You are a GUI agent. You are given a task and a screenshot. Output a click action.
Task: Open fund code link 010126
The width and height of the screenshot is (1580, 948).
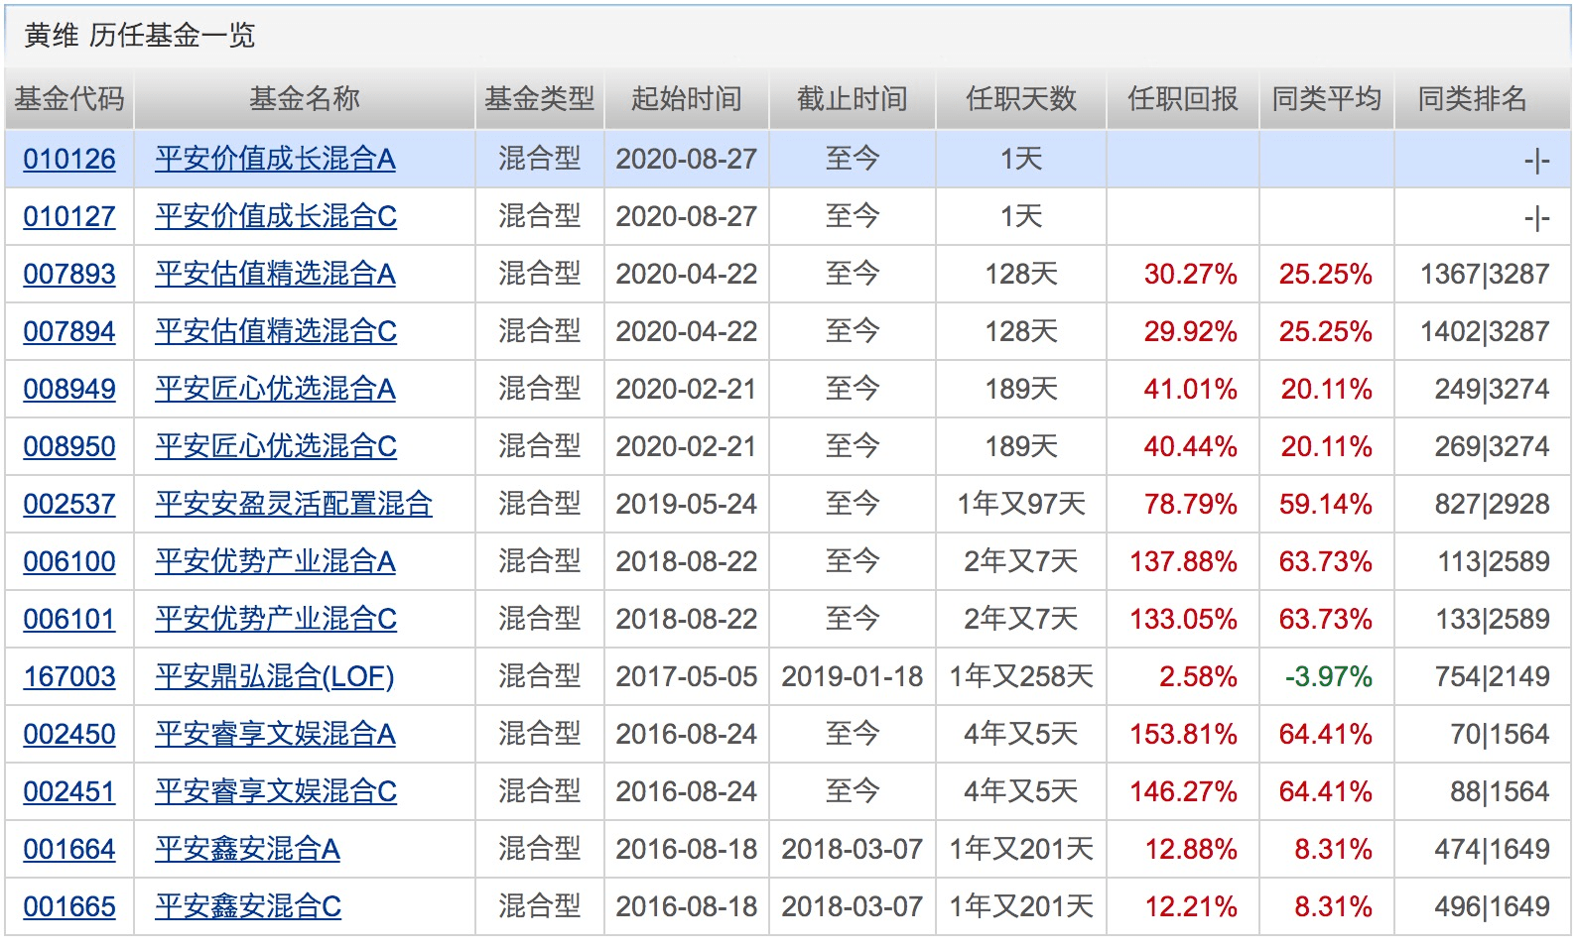[x=69, y=159]
